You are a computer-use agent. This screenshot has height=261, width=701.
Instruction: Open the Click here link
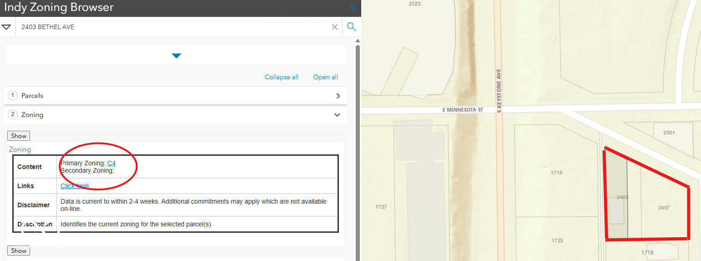click(x=75, y=186)
